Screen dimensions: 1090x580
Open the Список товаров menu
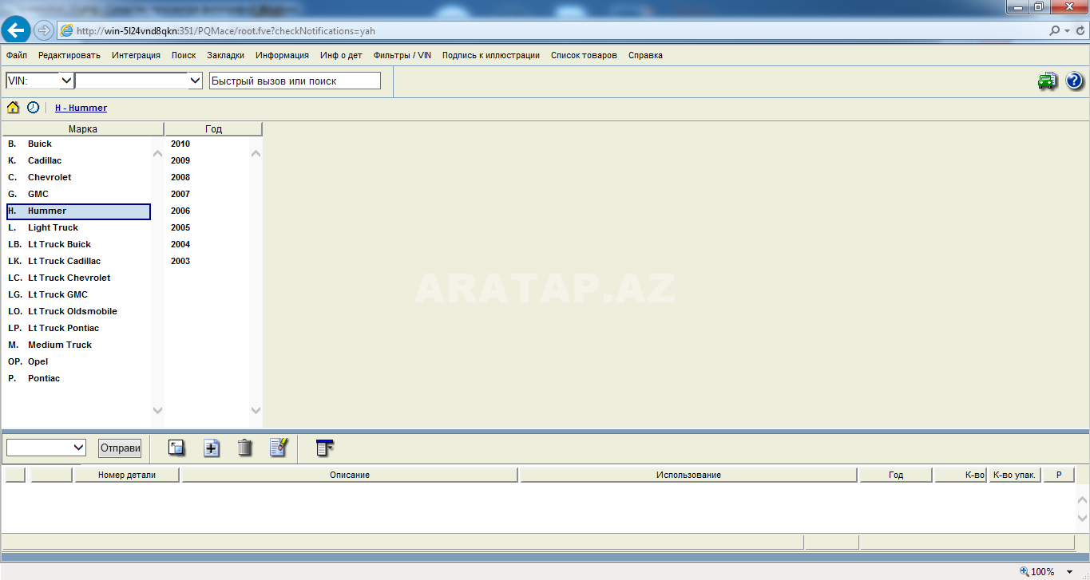click(x=584, y=55)
